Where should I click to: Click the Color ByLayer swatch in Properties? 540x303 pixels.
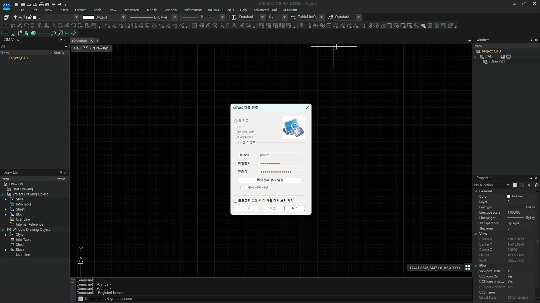pyautogui.click(x=509, y=196)
